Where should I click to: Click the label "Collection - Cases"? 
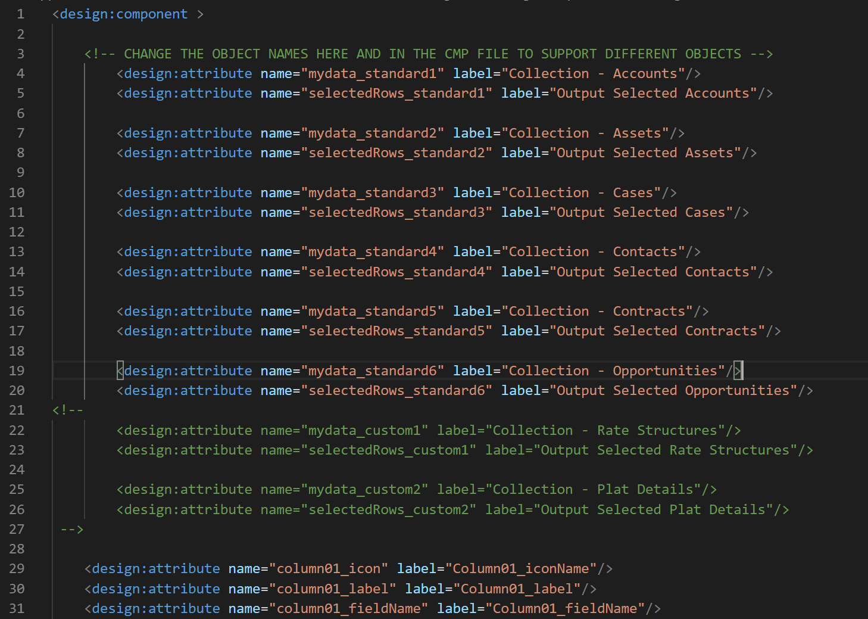582,193
